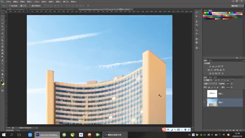
Task: Select the Horizontal Type tool
Action: pos(2,64)
